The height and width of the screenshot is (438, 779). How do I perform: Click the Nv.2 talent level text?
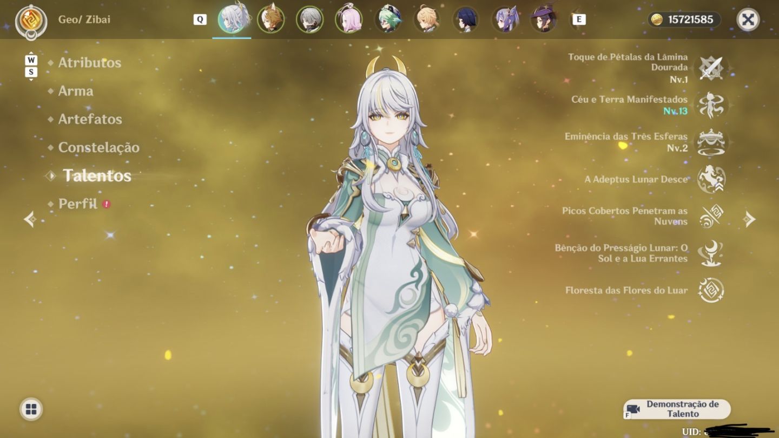[677, 148]
